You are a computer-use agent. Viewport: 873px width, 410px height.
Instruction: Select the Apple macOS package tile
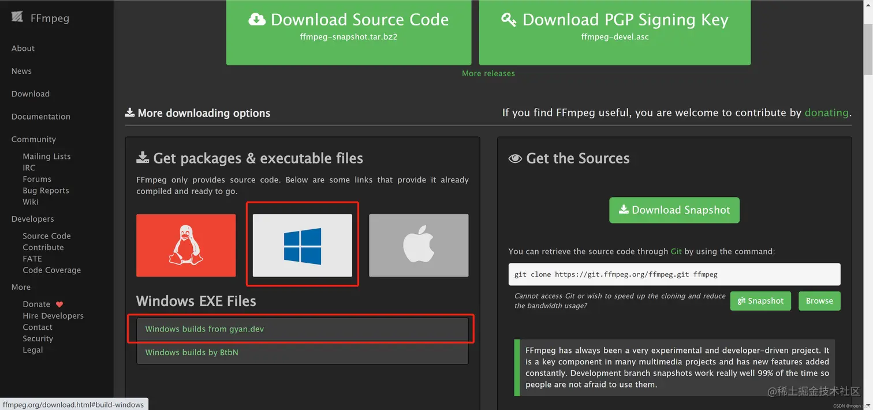[x=419, y=245]
